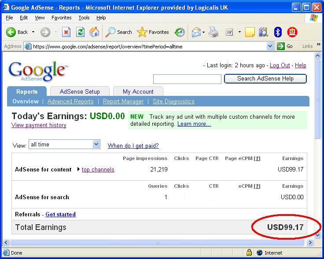The width and height of the screenshot is (324, 259).
Task: Click the View payment history link
Action: click(x=39, y=125)
